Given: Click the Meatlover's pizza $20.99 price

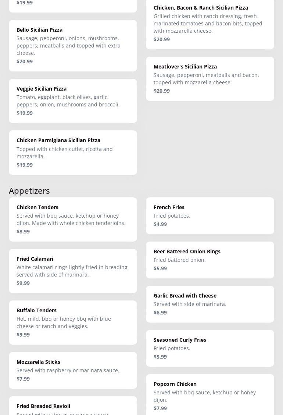Looking at the screenshot, I should pyautogui.click(x=162, y=91).
